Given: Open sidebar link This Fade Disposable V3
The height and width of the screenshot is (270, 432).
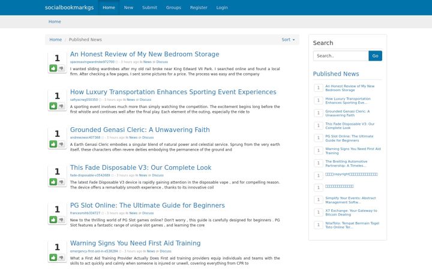Looking at the screenshot, I should [x=350, y=126].
